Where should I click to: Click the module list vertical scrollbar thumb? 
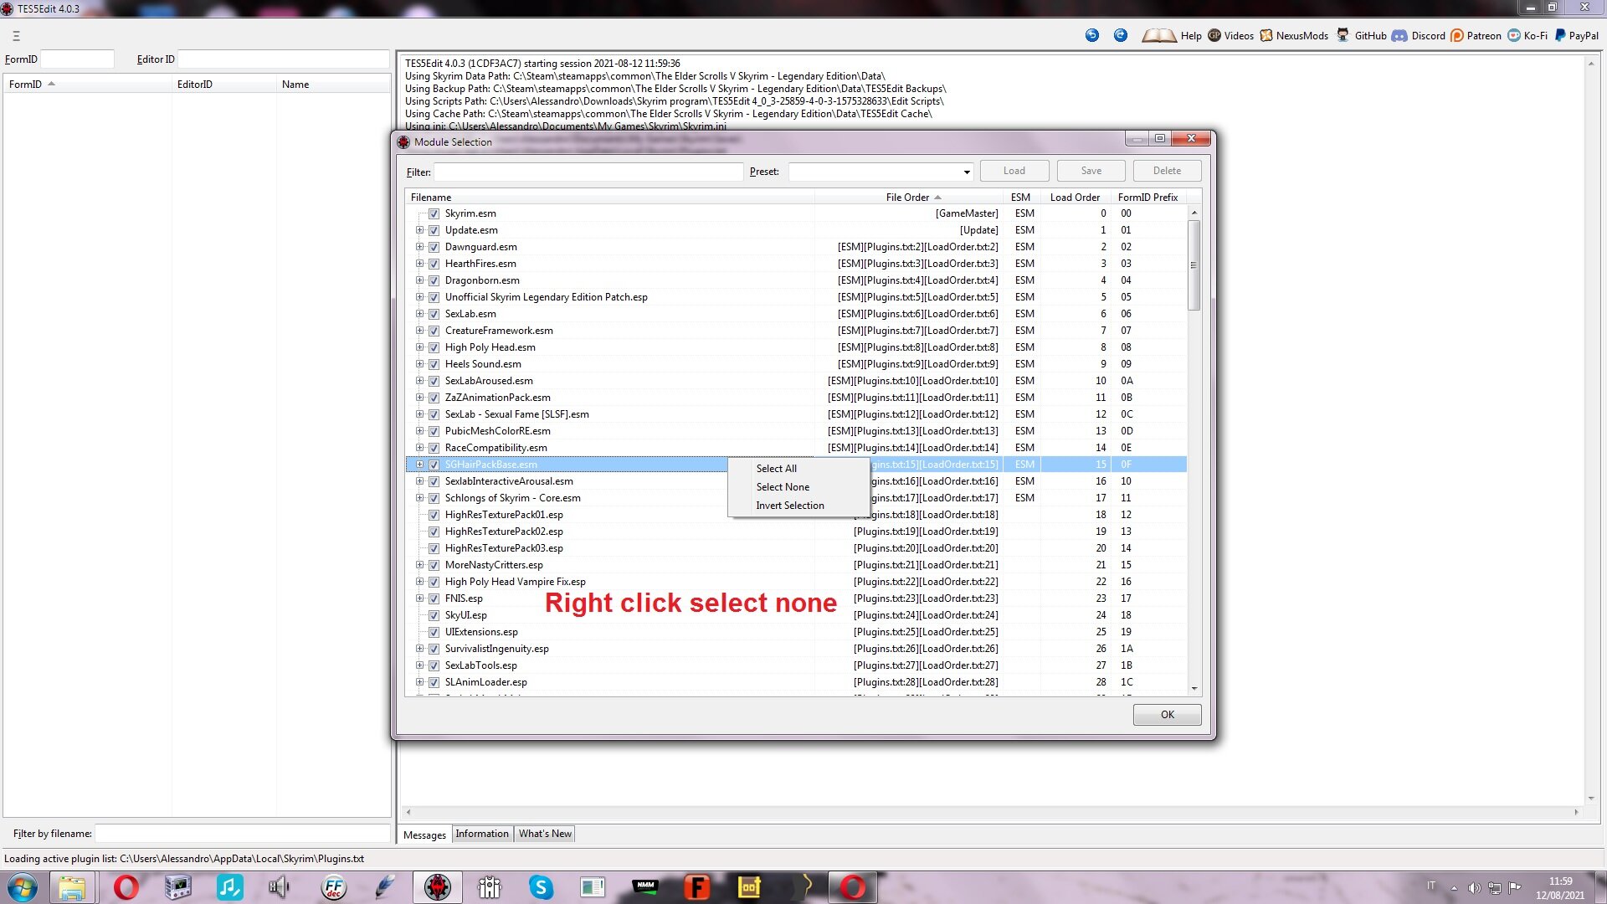[1194, 265]
